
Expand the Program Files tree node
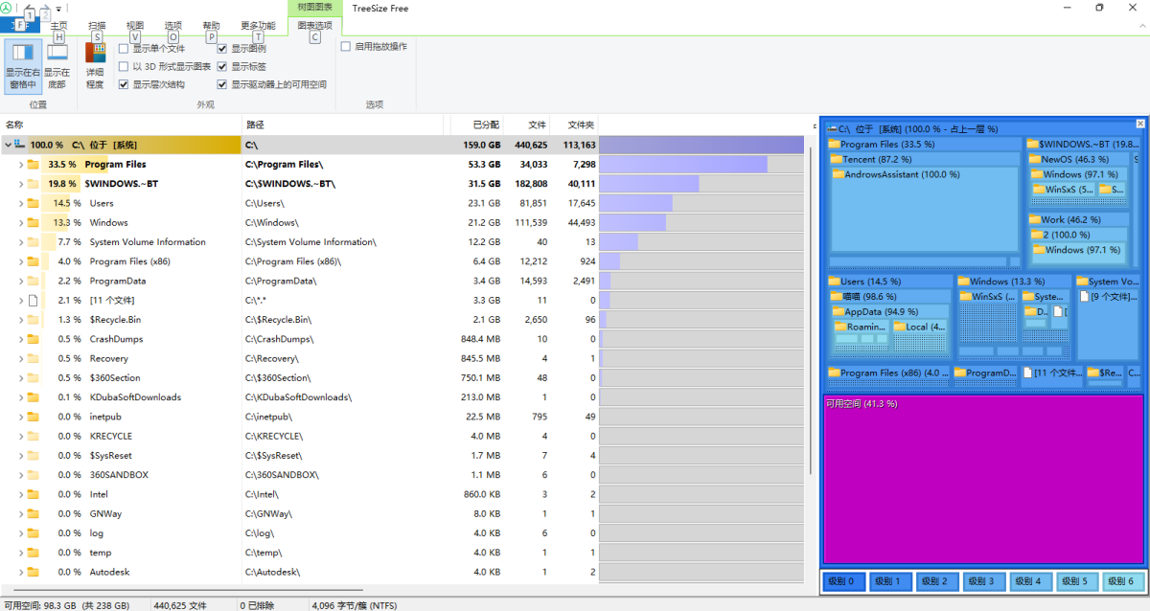tap(20, 165)
